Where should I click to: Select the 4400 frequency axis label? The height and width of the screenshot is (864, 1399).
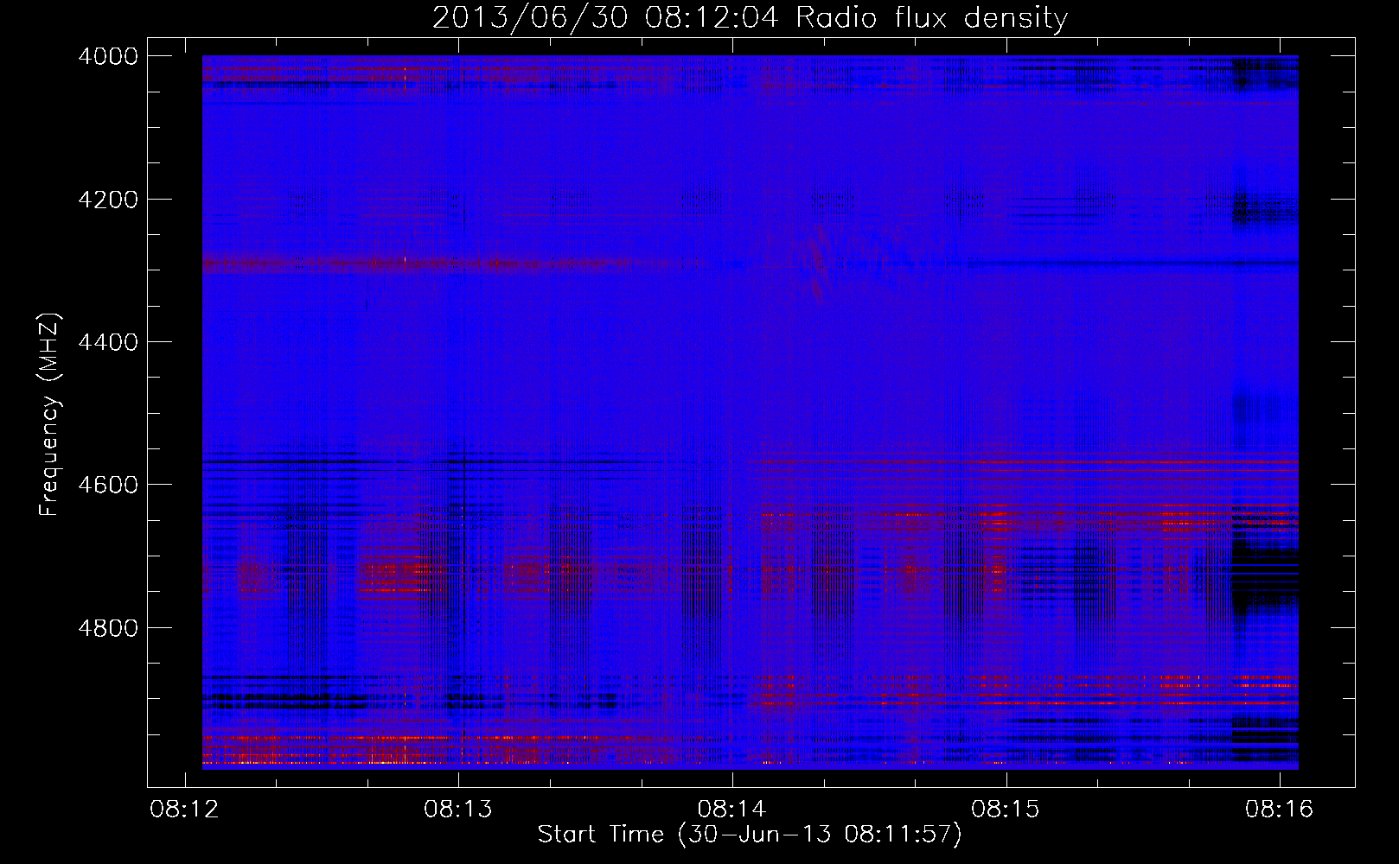click(x=108, y=342)
